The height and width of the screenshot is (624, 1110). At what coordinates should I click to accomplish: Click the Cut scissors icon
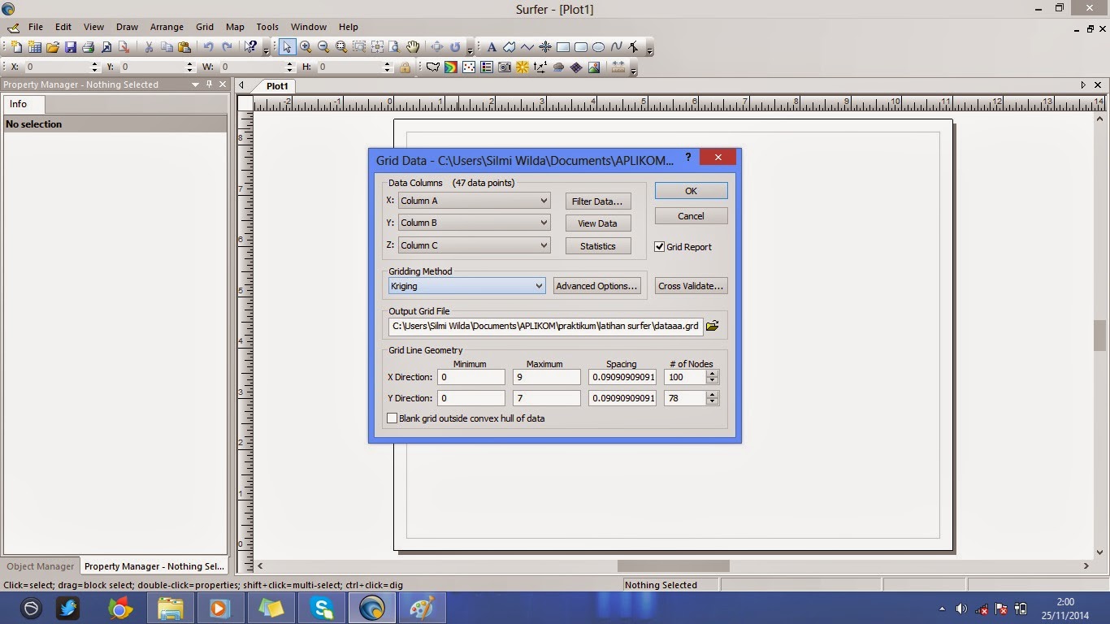[x=149, y=47]
